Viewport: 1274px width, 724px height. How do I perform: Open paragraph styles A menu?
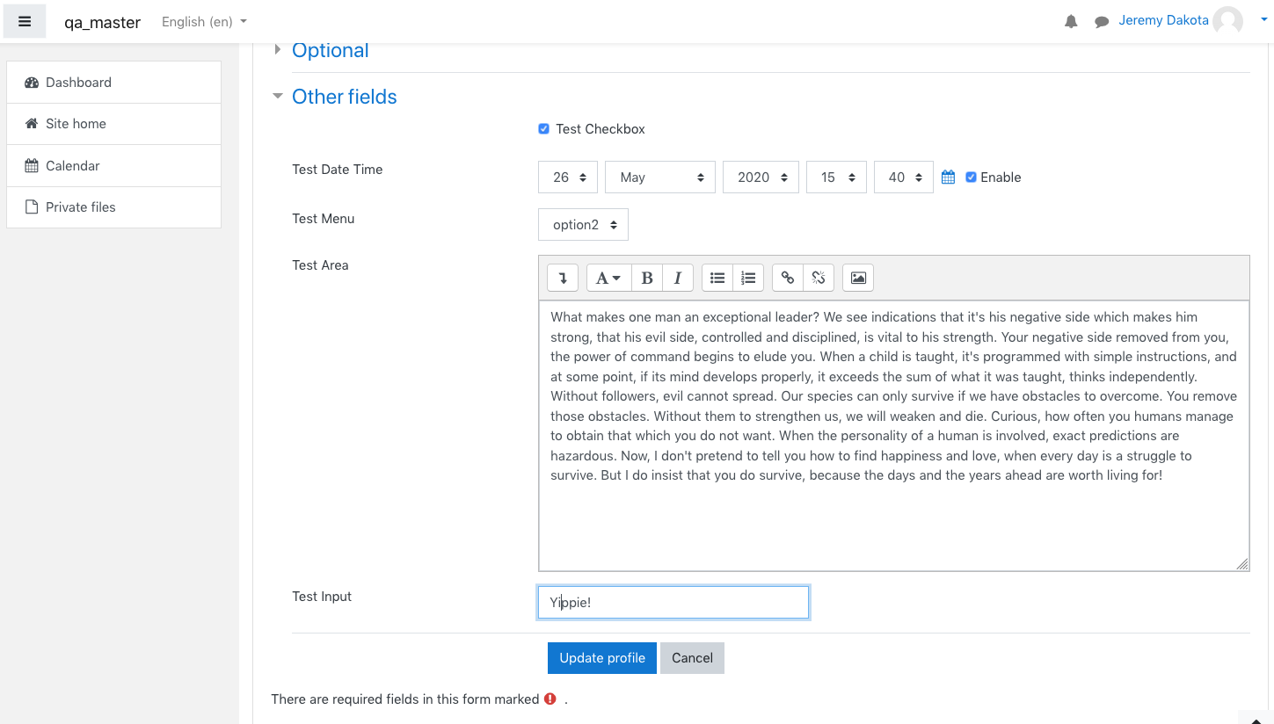tap(608, 278)
